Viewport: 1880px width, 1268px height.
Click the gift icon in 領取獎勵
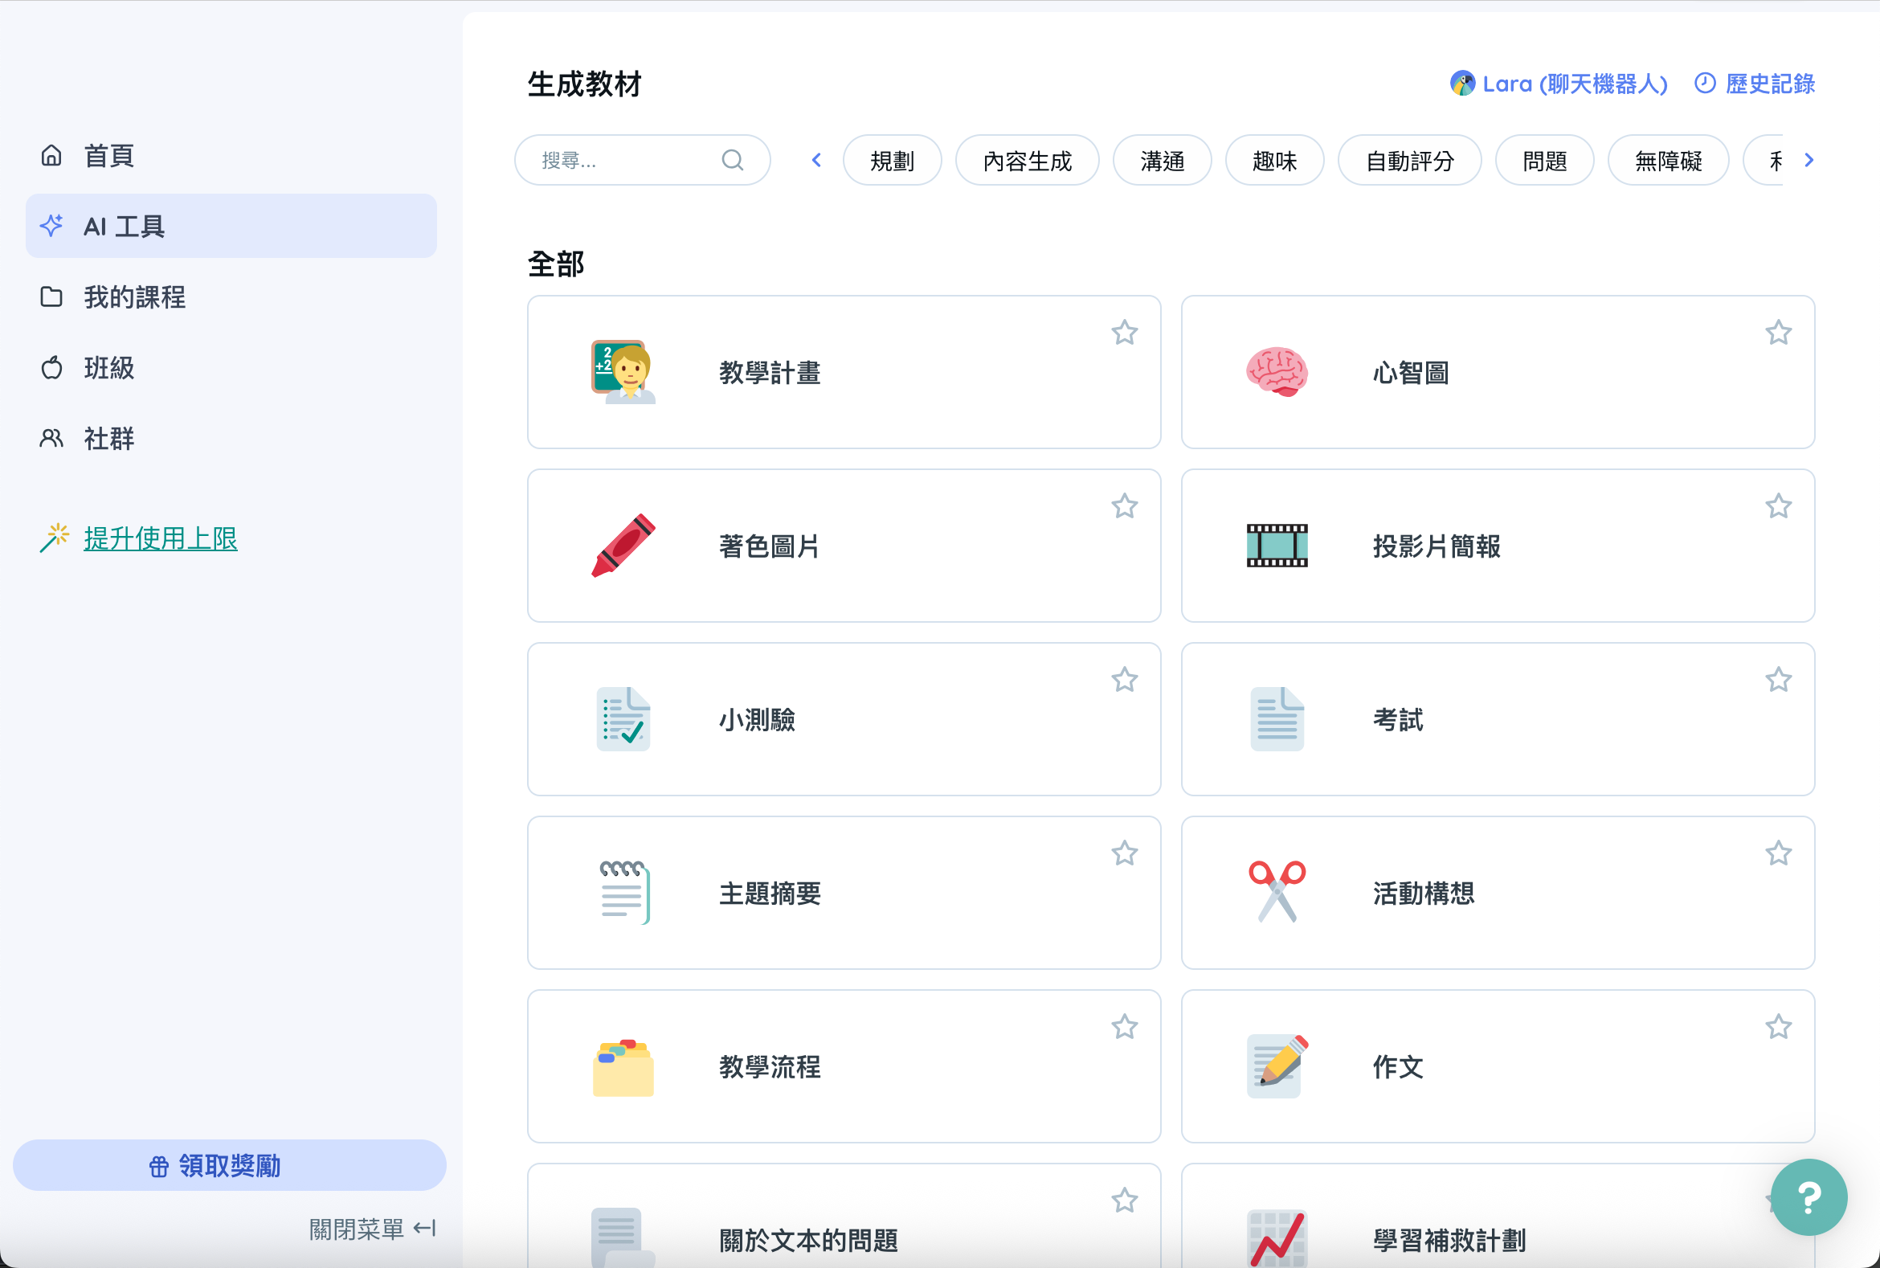[x=158, y=1166]
